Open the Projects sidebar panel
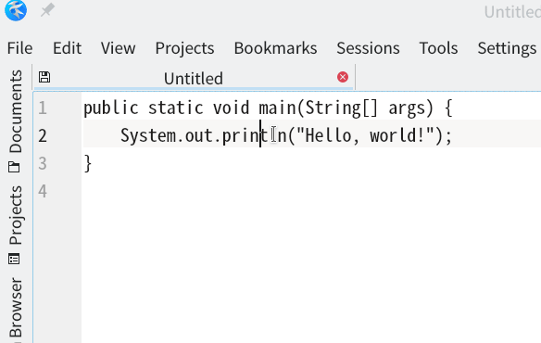Screen dimensions: 541x343 click(x=15, y=224)
